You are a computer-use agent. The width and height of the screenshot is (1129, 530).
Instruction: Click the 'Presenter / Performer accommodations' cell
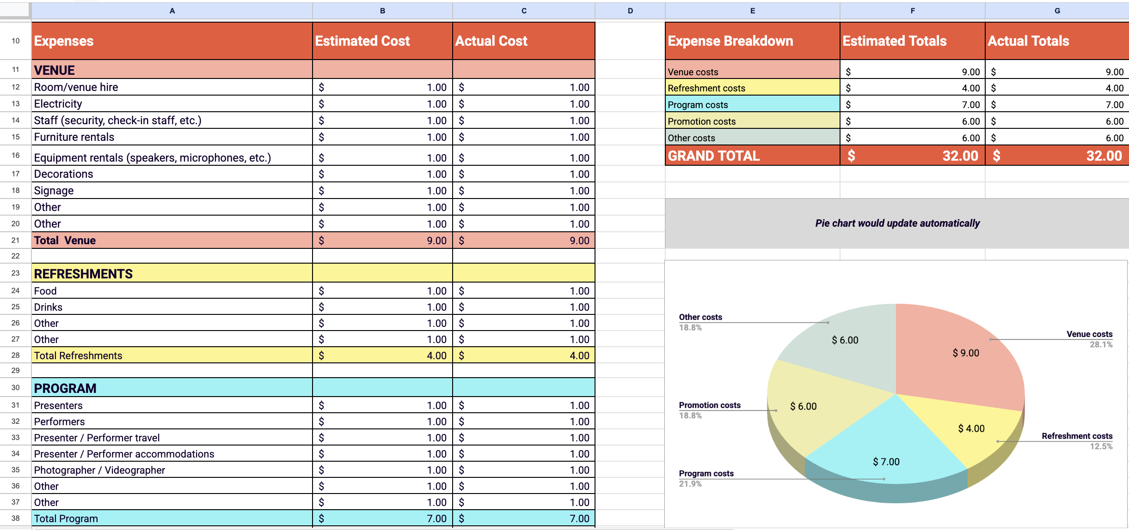pos(172,454)
